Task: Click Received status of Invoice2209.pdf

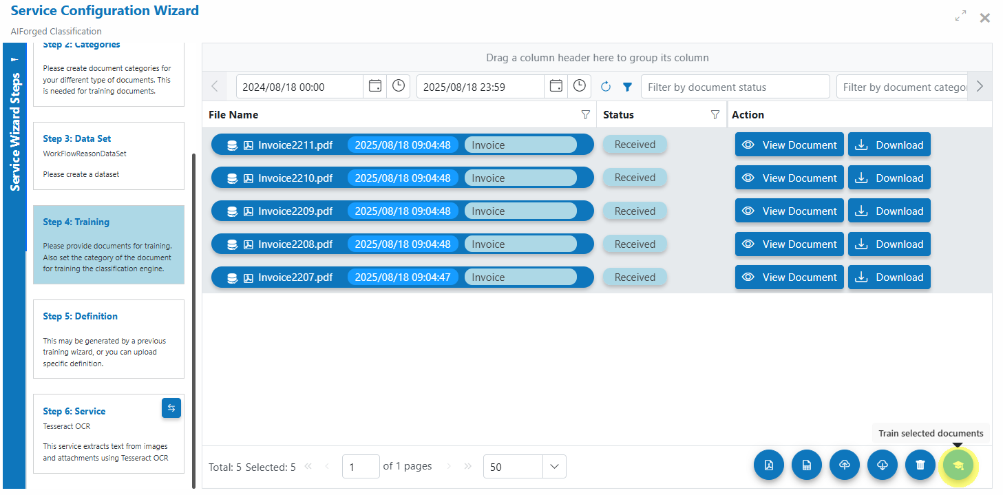Action: click(x=635, y=211)
